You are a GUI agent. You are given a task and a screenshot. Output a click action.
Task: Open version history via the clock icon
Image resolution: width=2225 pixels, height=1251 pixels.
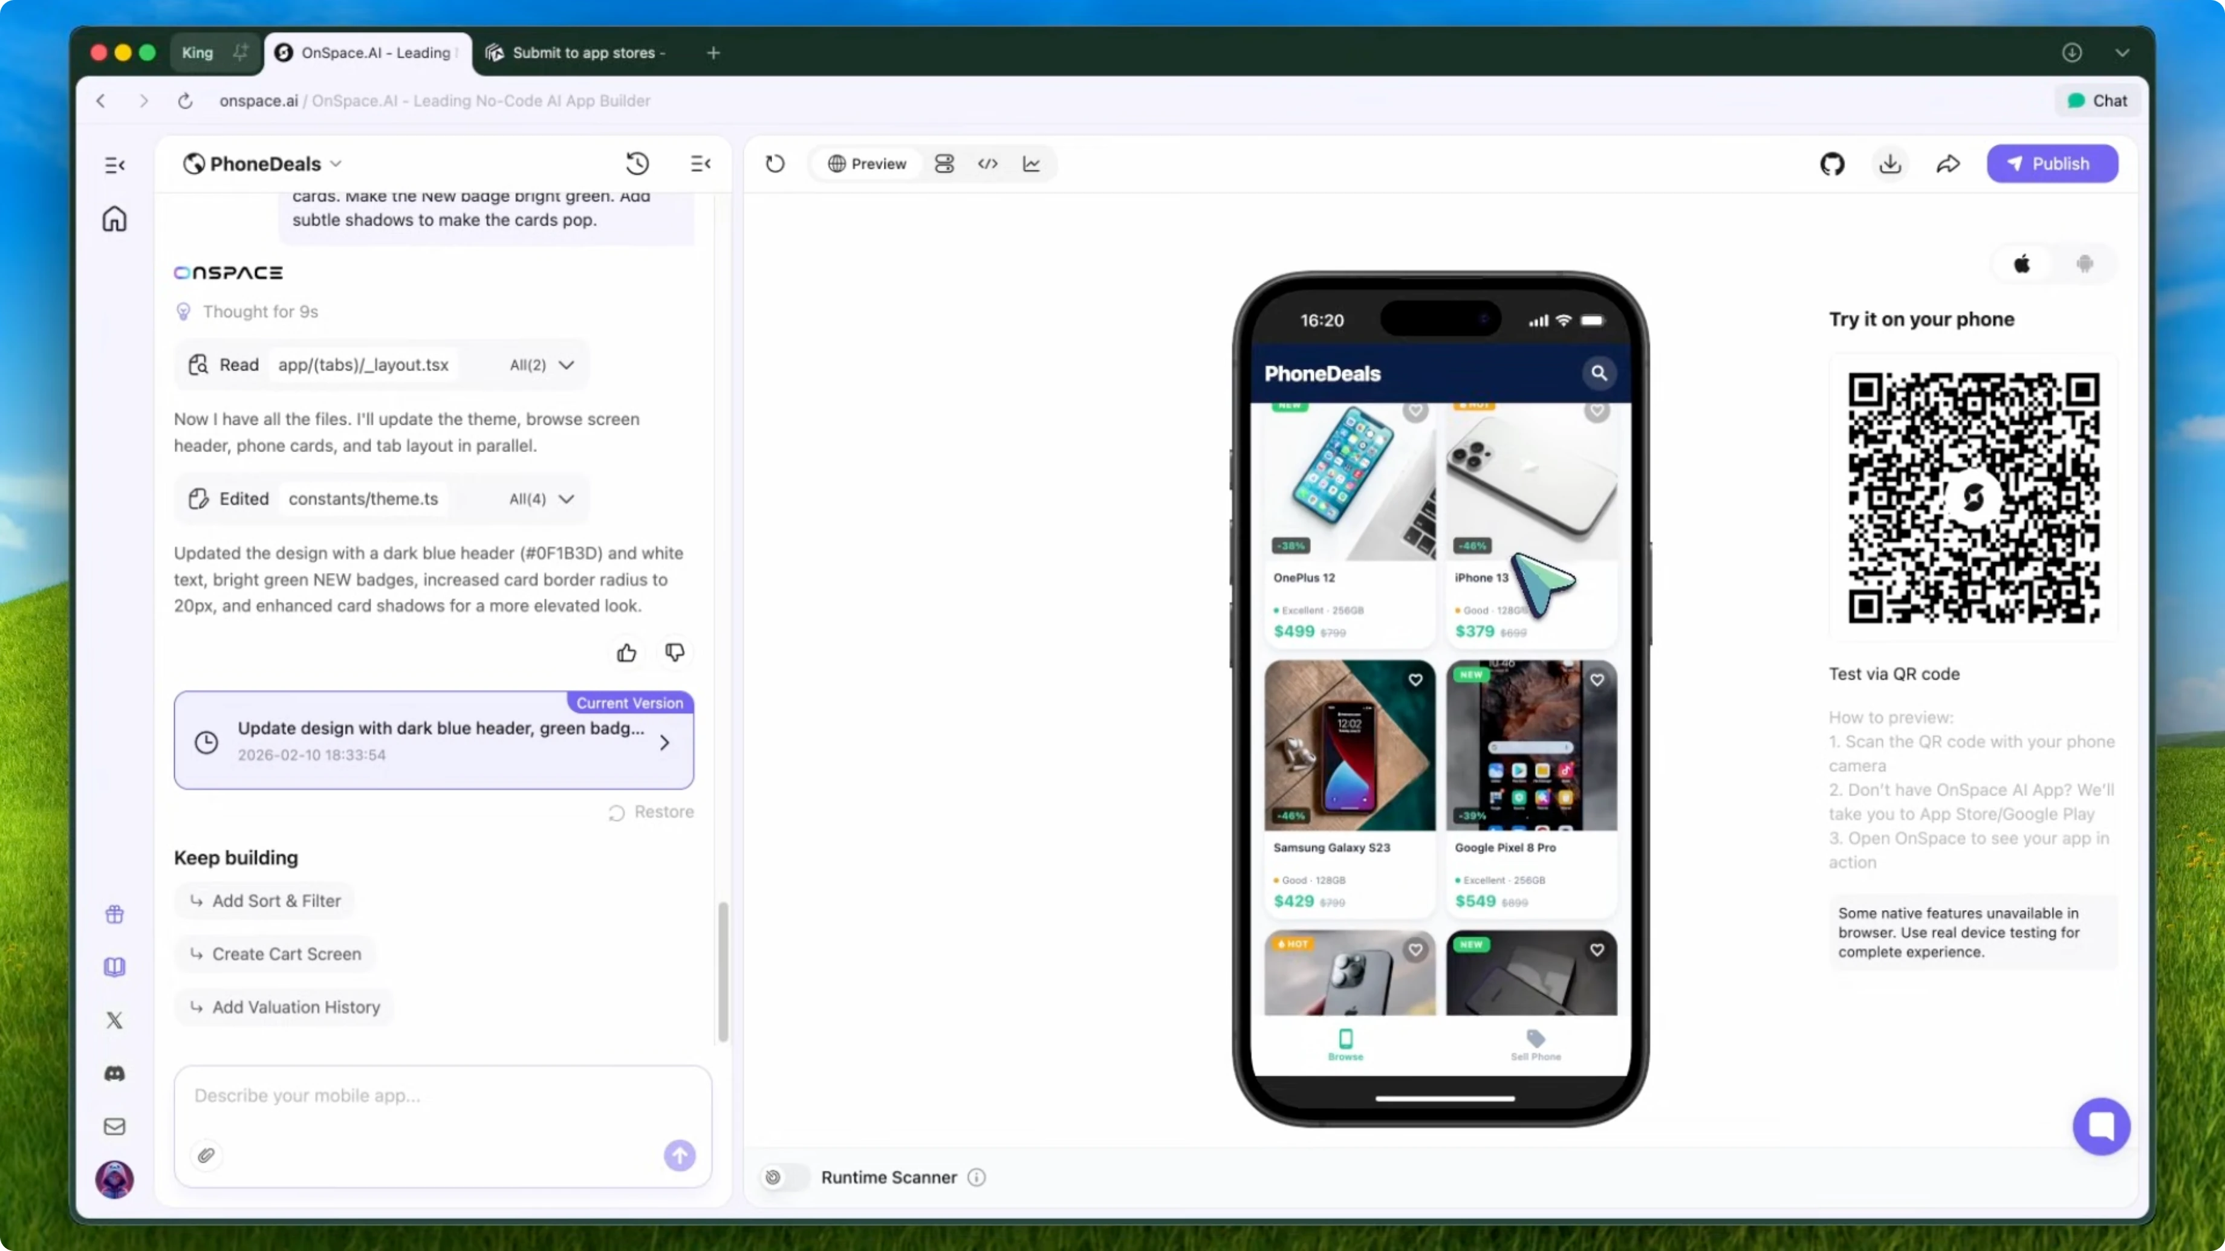637,164
